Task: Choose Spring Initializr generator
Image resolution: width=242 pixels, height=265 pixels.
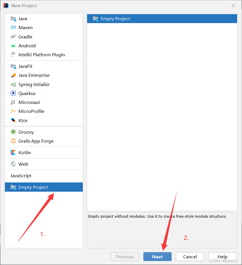Action: pyautogui.click(x=34, y=85)
